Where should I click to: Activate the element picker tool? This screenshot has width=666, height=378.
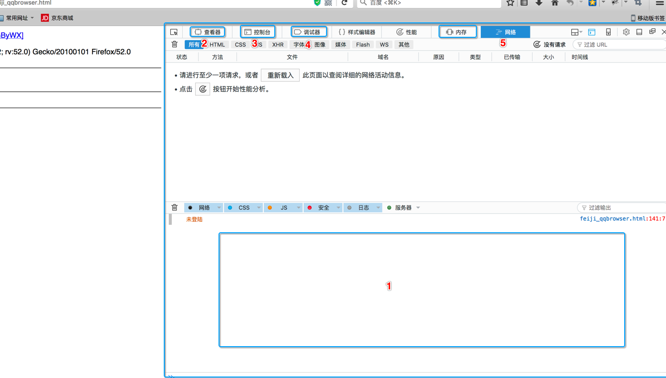coord(174,32)
